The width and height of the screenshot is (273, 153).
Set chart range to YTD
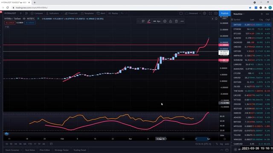click(30, 144)
